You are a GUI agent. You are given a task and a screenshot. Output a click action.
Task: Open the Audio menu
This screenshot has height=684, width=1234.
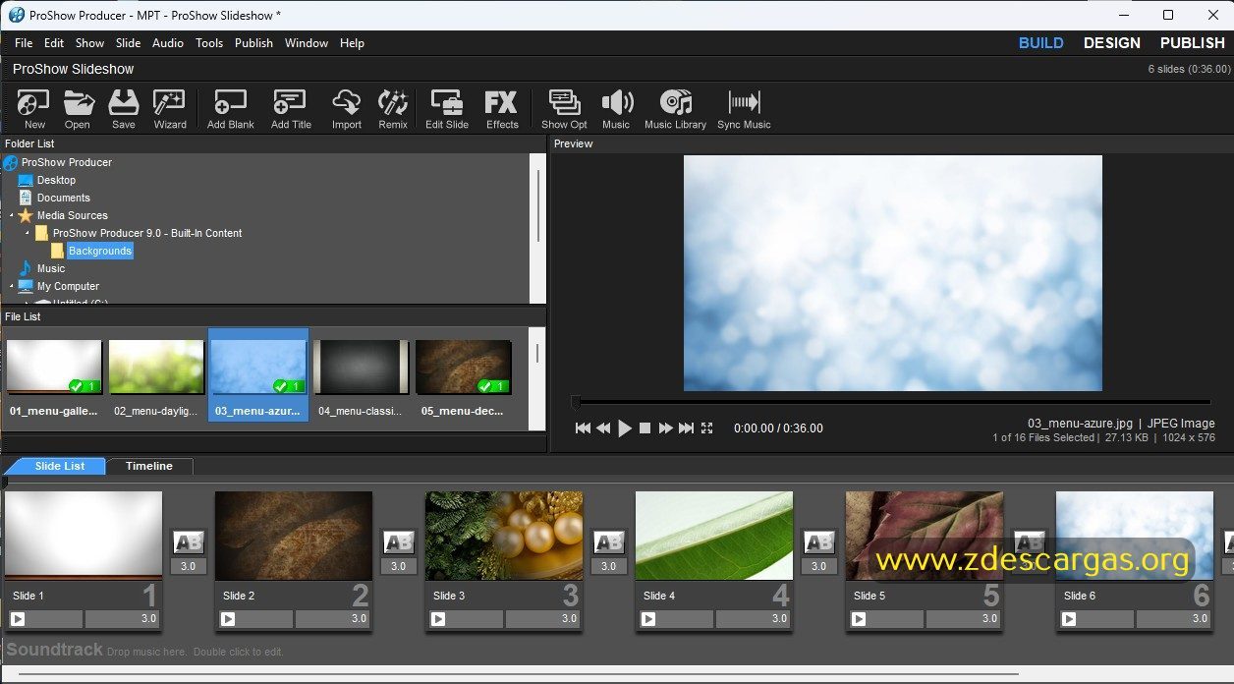[168, 43]
